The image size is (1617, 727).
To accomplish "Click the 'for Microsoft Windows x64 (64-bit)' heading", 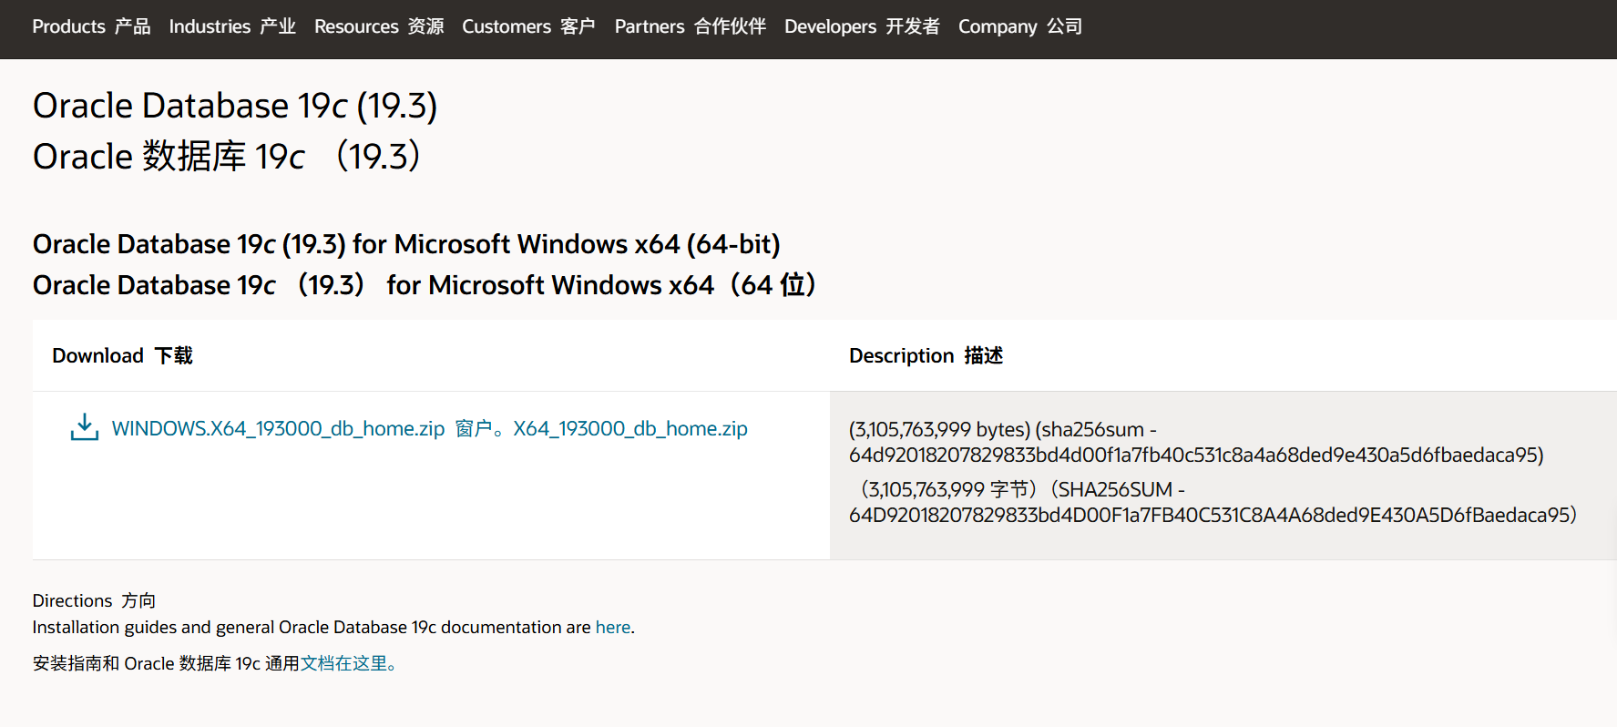I will coord(406,244).
